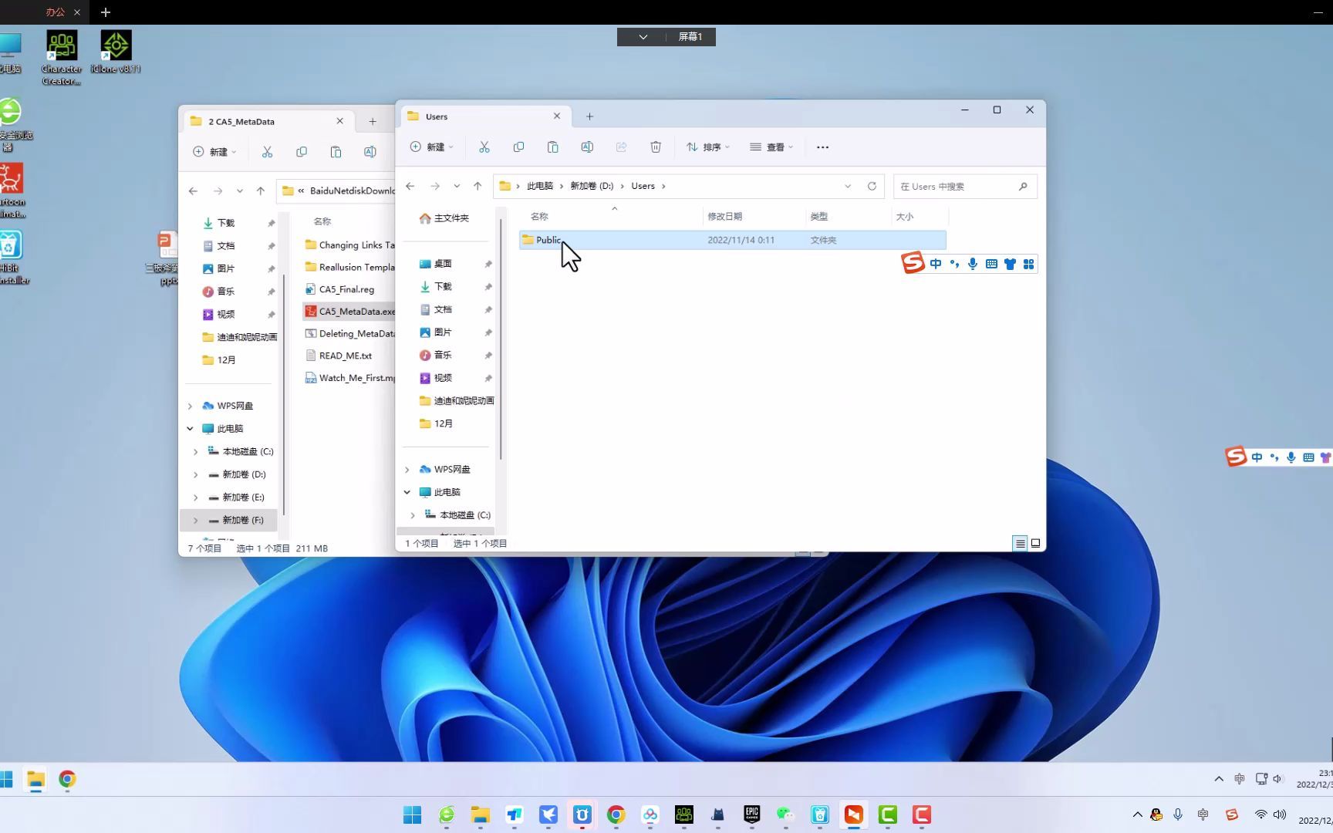Go back in the Users window navigation
1333x833 pixels.
point(410,186)
